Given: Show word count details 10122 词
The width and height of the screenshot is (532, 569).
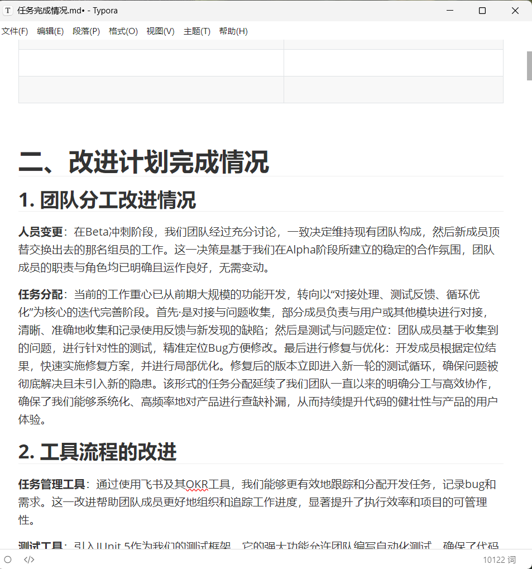Looking at the screenshot, I should [x=499, y=560].
